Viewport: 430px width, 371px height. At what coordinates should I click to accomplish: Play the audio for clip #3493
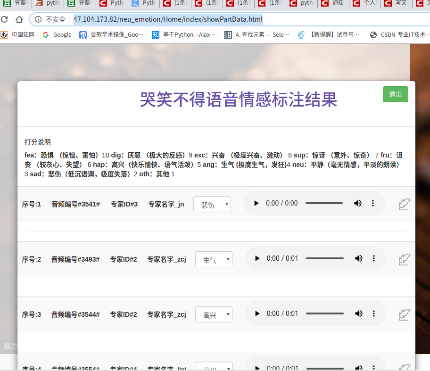pos(257,258)
